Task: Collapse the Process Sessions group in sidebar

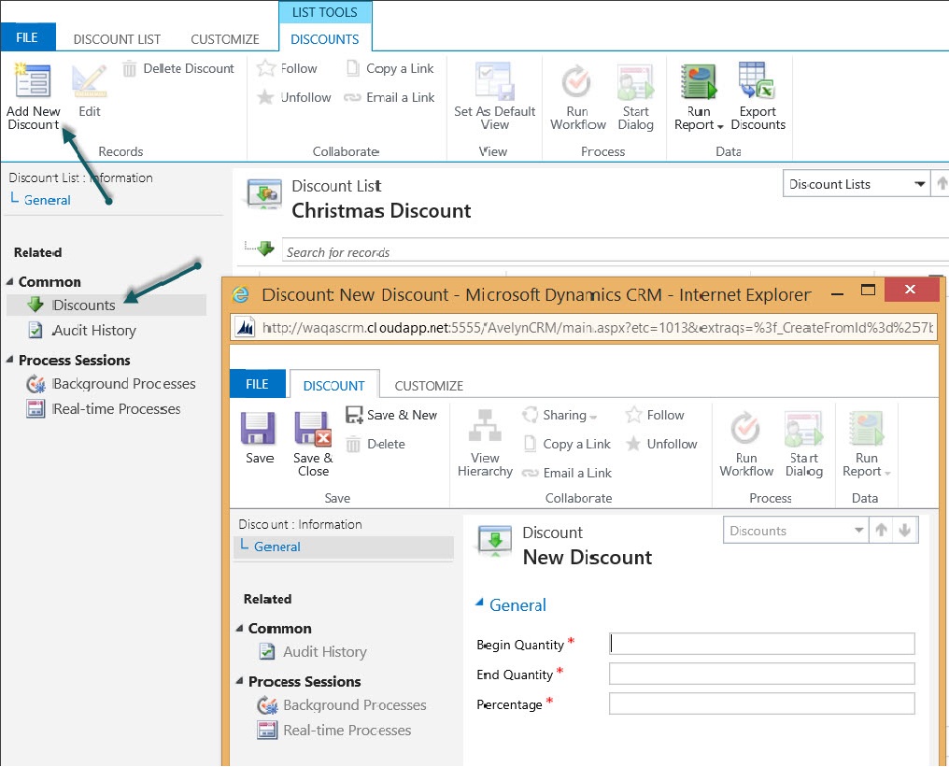Action: [x=10, y=361]
